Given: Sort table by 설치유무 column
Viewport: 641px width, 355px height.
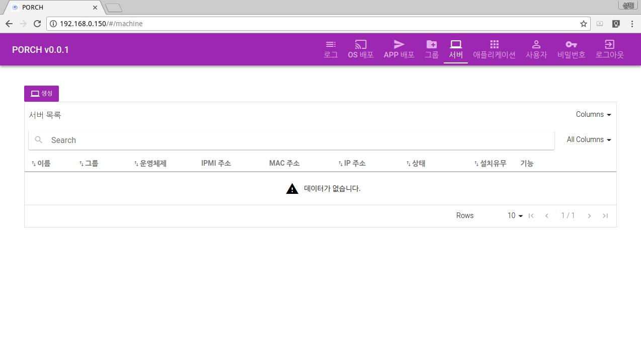Looking at the screenshot, I should [491, 163].
